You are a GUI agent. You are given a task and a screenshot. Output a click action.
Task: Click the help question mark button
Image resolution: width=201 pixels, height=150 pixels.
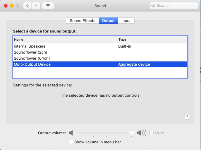[187, 117]
